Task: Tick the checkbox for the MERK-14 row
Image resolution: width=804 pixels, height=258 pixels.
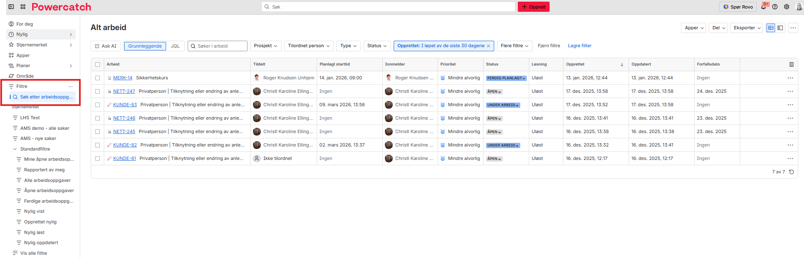Action: point(97,78)
